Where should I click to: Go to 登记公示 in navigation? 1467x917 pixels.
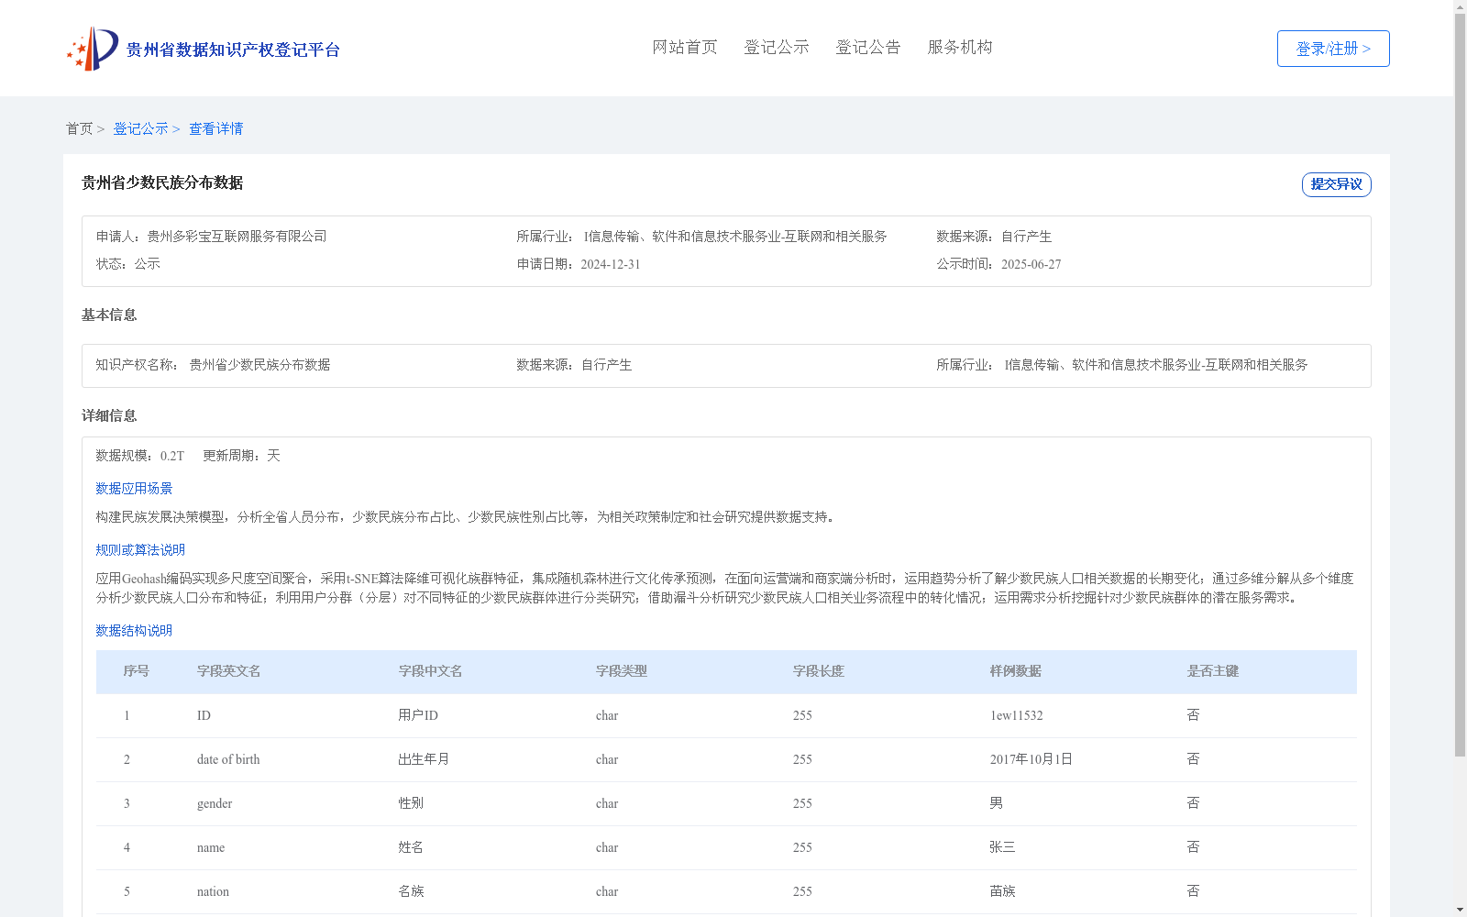[x=777, y=48]
